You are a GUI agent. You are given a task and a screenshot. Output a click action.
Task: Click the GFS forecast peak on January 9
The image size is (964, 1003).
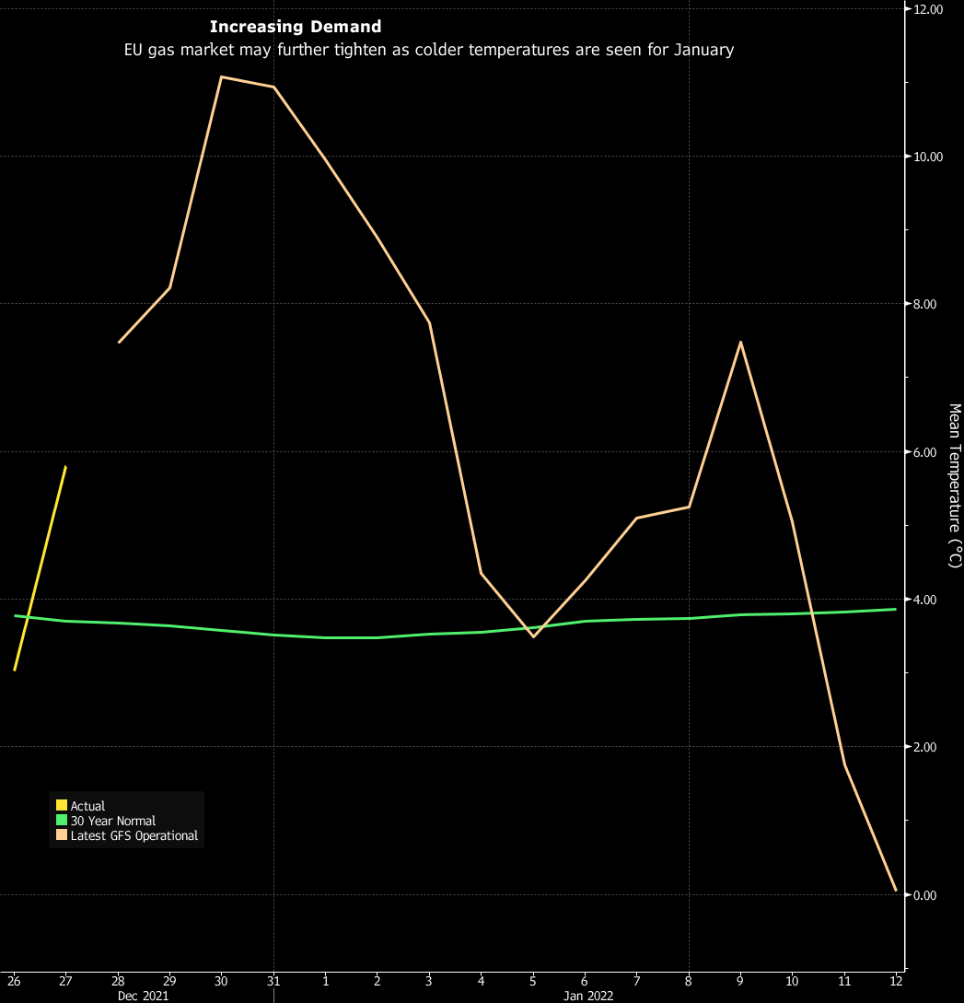tap(740, 342)
